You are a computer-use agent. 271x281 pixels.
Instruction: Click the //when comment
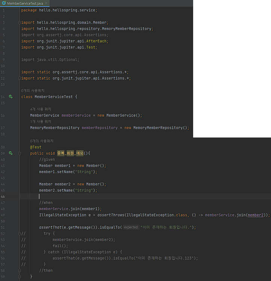tap(46, 203)
